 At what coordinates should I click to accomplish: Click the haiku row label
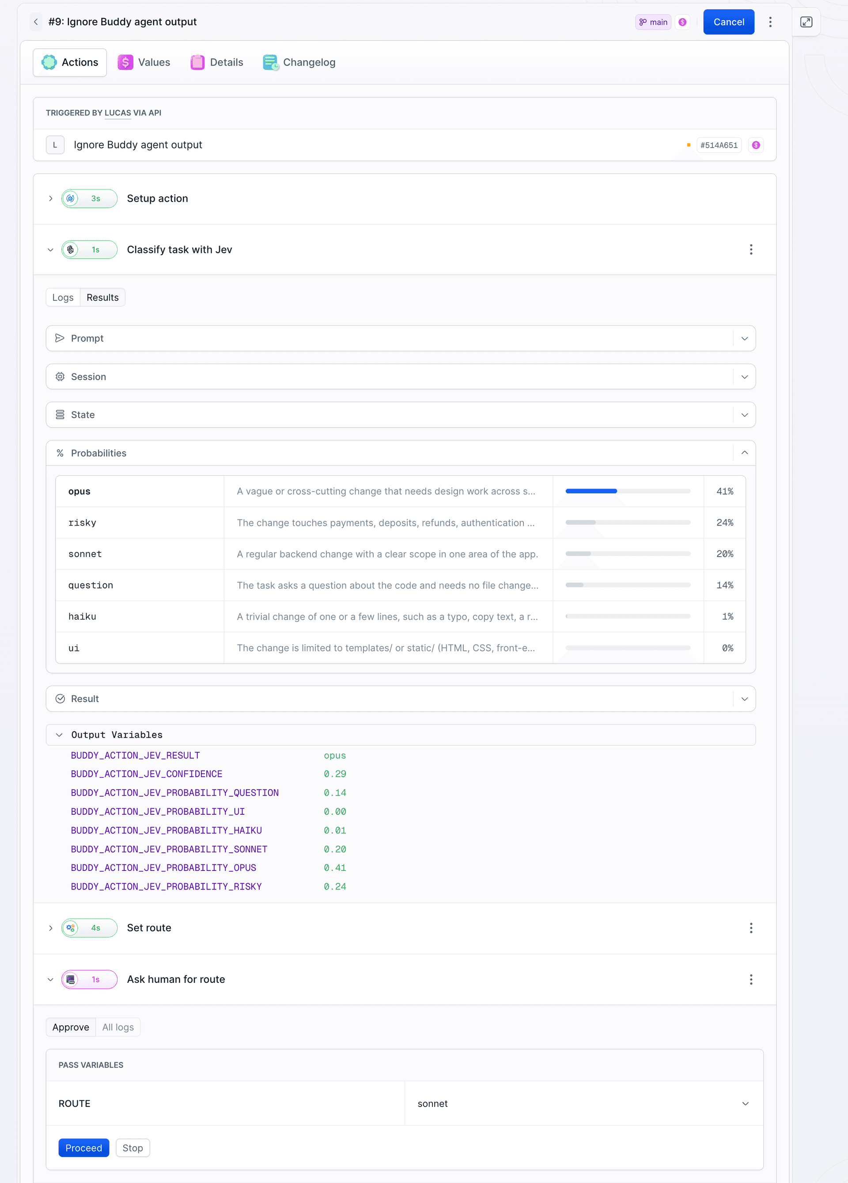coord(82,617)
